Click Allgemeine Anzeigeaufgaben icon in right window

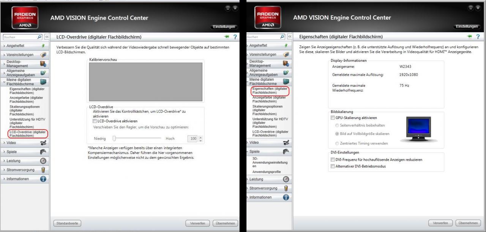(x=286, y=72)
